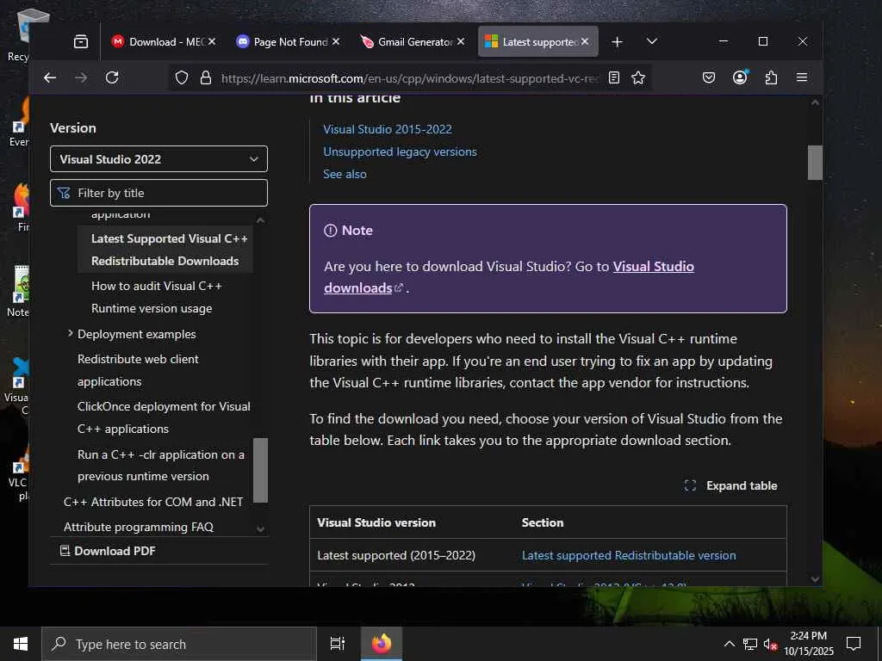List all tabs with the chevron
The width and height of the screenshot is (882, 661).
pyautogui.click(x=652, y=41)
